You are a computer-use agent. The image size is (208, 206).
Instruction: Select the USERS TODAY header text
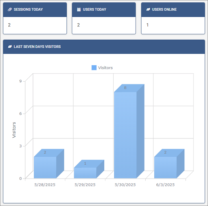[94, 9]
